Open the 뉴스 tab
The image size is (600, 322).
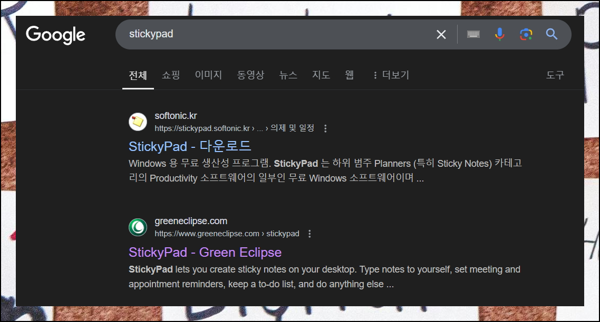(x=288, y=75)
